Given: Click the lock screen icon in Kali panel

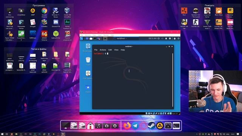Looking at the screenshot, I should tap(175, 39).
